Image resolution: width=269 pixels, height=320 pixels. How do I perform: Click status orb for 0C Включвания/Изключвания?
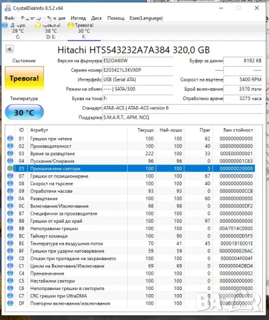tap(10, 206)
